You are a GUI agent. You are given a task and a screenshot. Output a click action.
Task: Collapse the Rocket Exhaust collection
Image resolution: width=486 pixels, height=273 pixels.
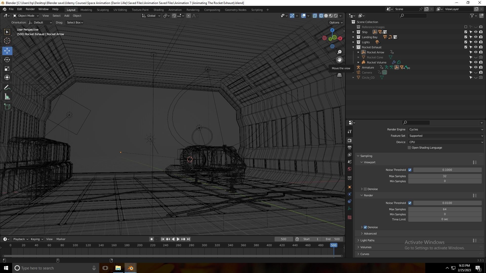353,47
